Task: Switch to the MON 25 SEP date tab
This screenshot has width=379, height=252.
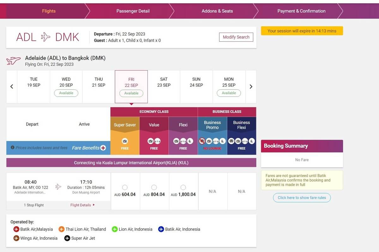Action: 229,87
